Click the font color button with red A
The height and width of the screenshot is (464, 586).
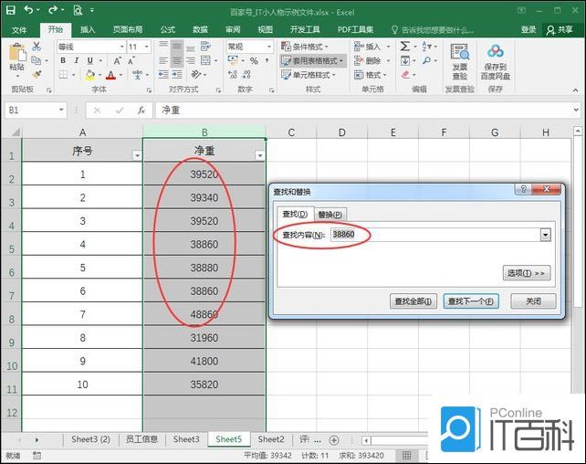pyautogui.click(x=109, y=75)
